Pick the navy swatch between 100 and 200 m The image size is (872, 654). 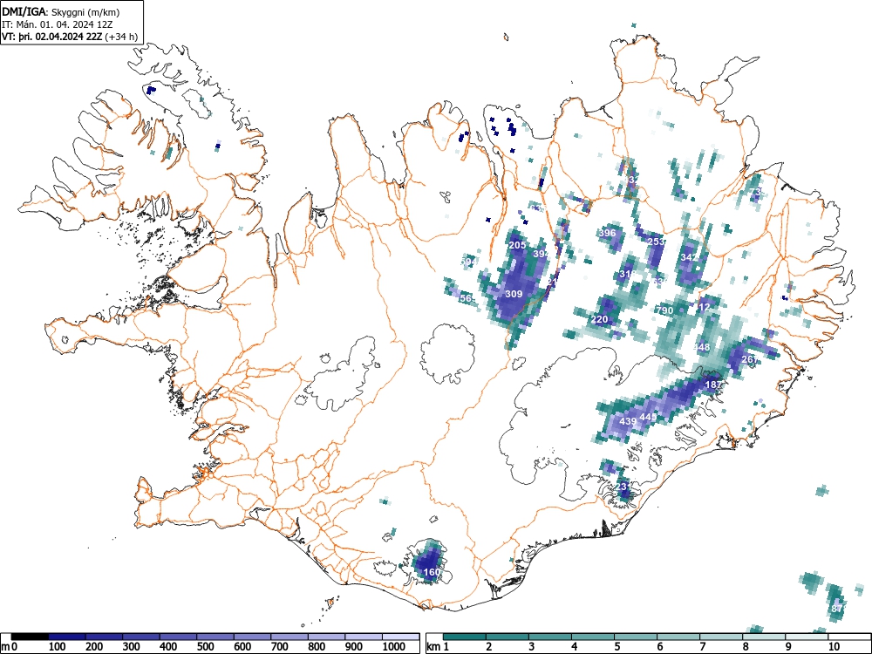67,637
